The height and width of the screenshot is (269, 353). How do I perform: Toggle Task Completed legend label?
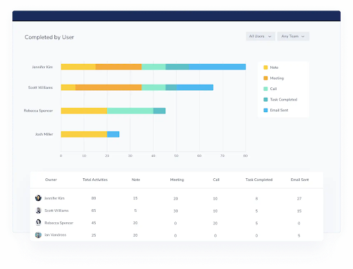click(x=283, y=100)
